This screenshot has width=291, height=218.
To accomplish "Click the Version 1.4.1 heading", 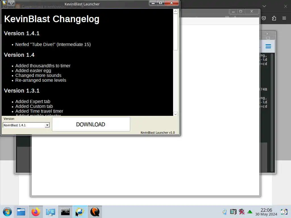I will 22,33.
